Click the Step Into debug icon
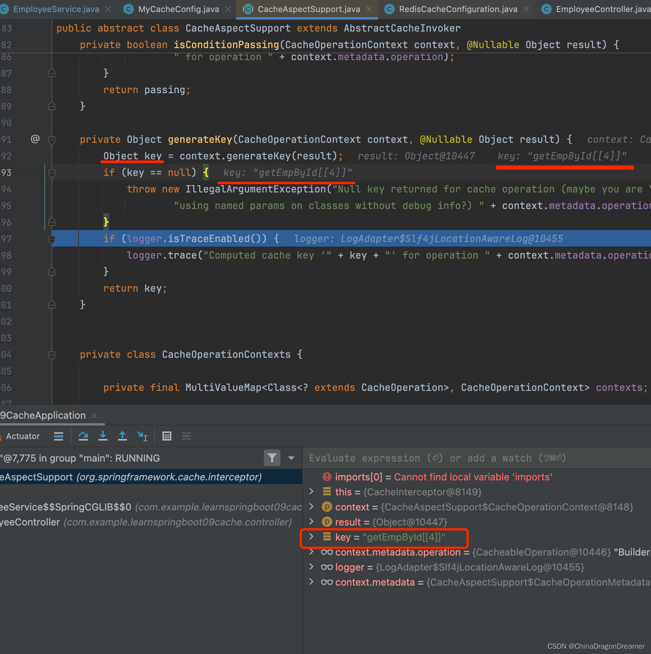Screen dimensions: 651x654 coord(103,436)
